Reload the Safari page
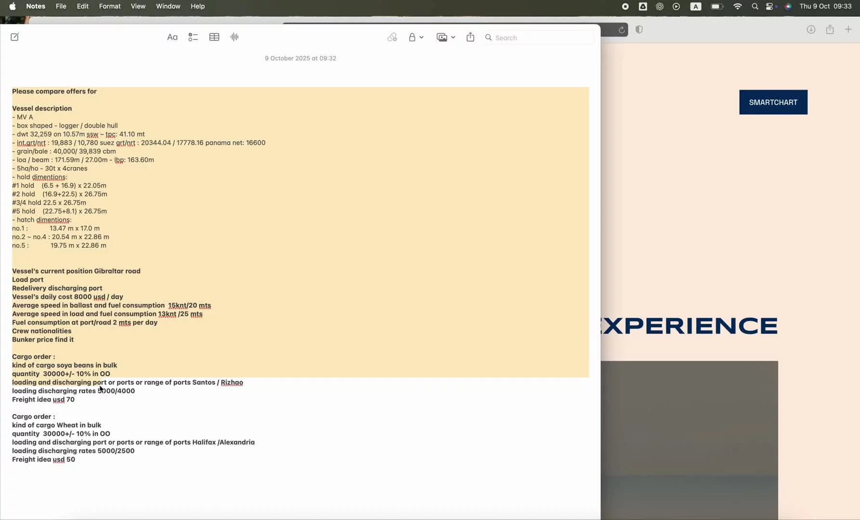 point(622,30)
